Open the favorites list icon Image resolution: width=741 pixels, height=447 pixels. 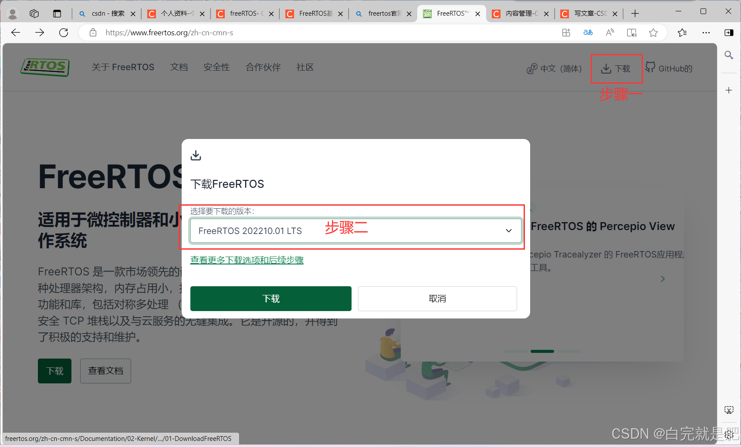(682, 33)
